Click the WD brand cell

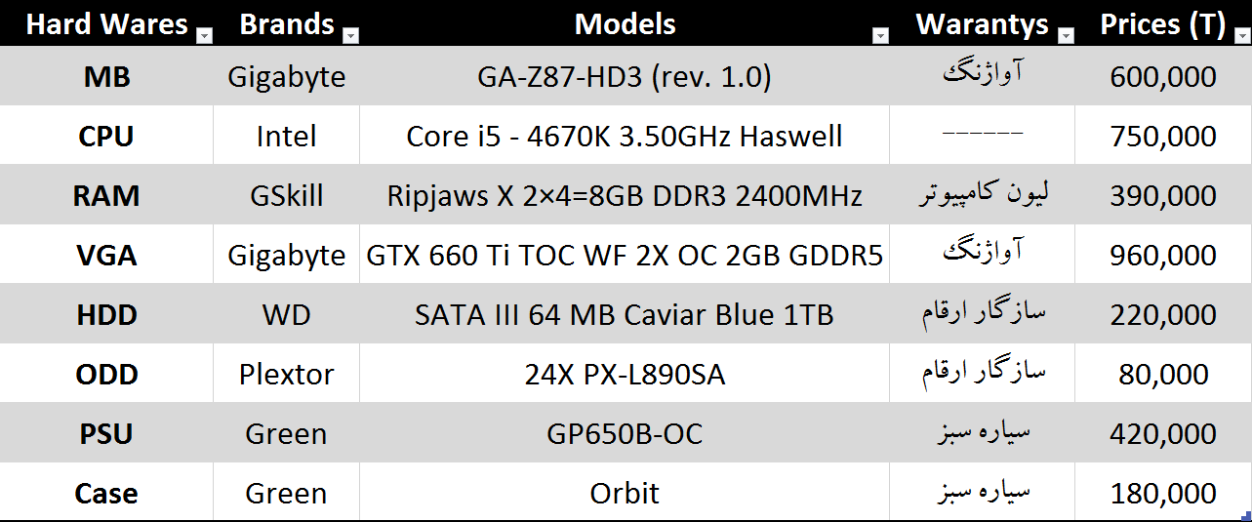coord(286,315)
